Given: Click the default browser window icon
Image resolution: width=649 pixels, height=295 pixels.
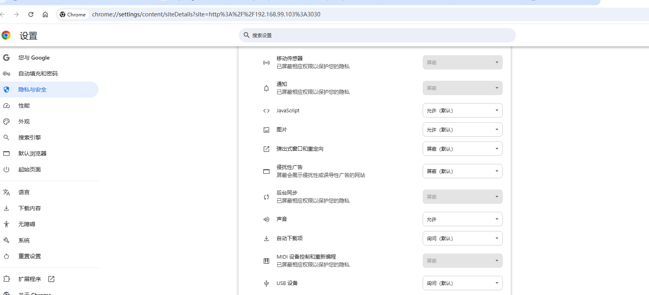Looking at the screenshot, I should [6, 153].
